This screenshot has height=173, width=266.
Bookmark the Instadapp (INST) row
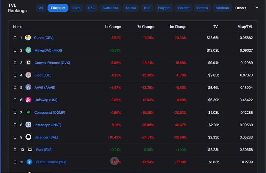pyautogui.click(x=15, y=125)
